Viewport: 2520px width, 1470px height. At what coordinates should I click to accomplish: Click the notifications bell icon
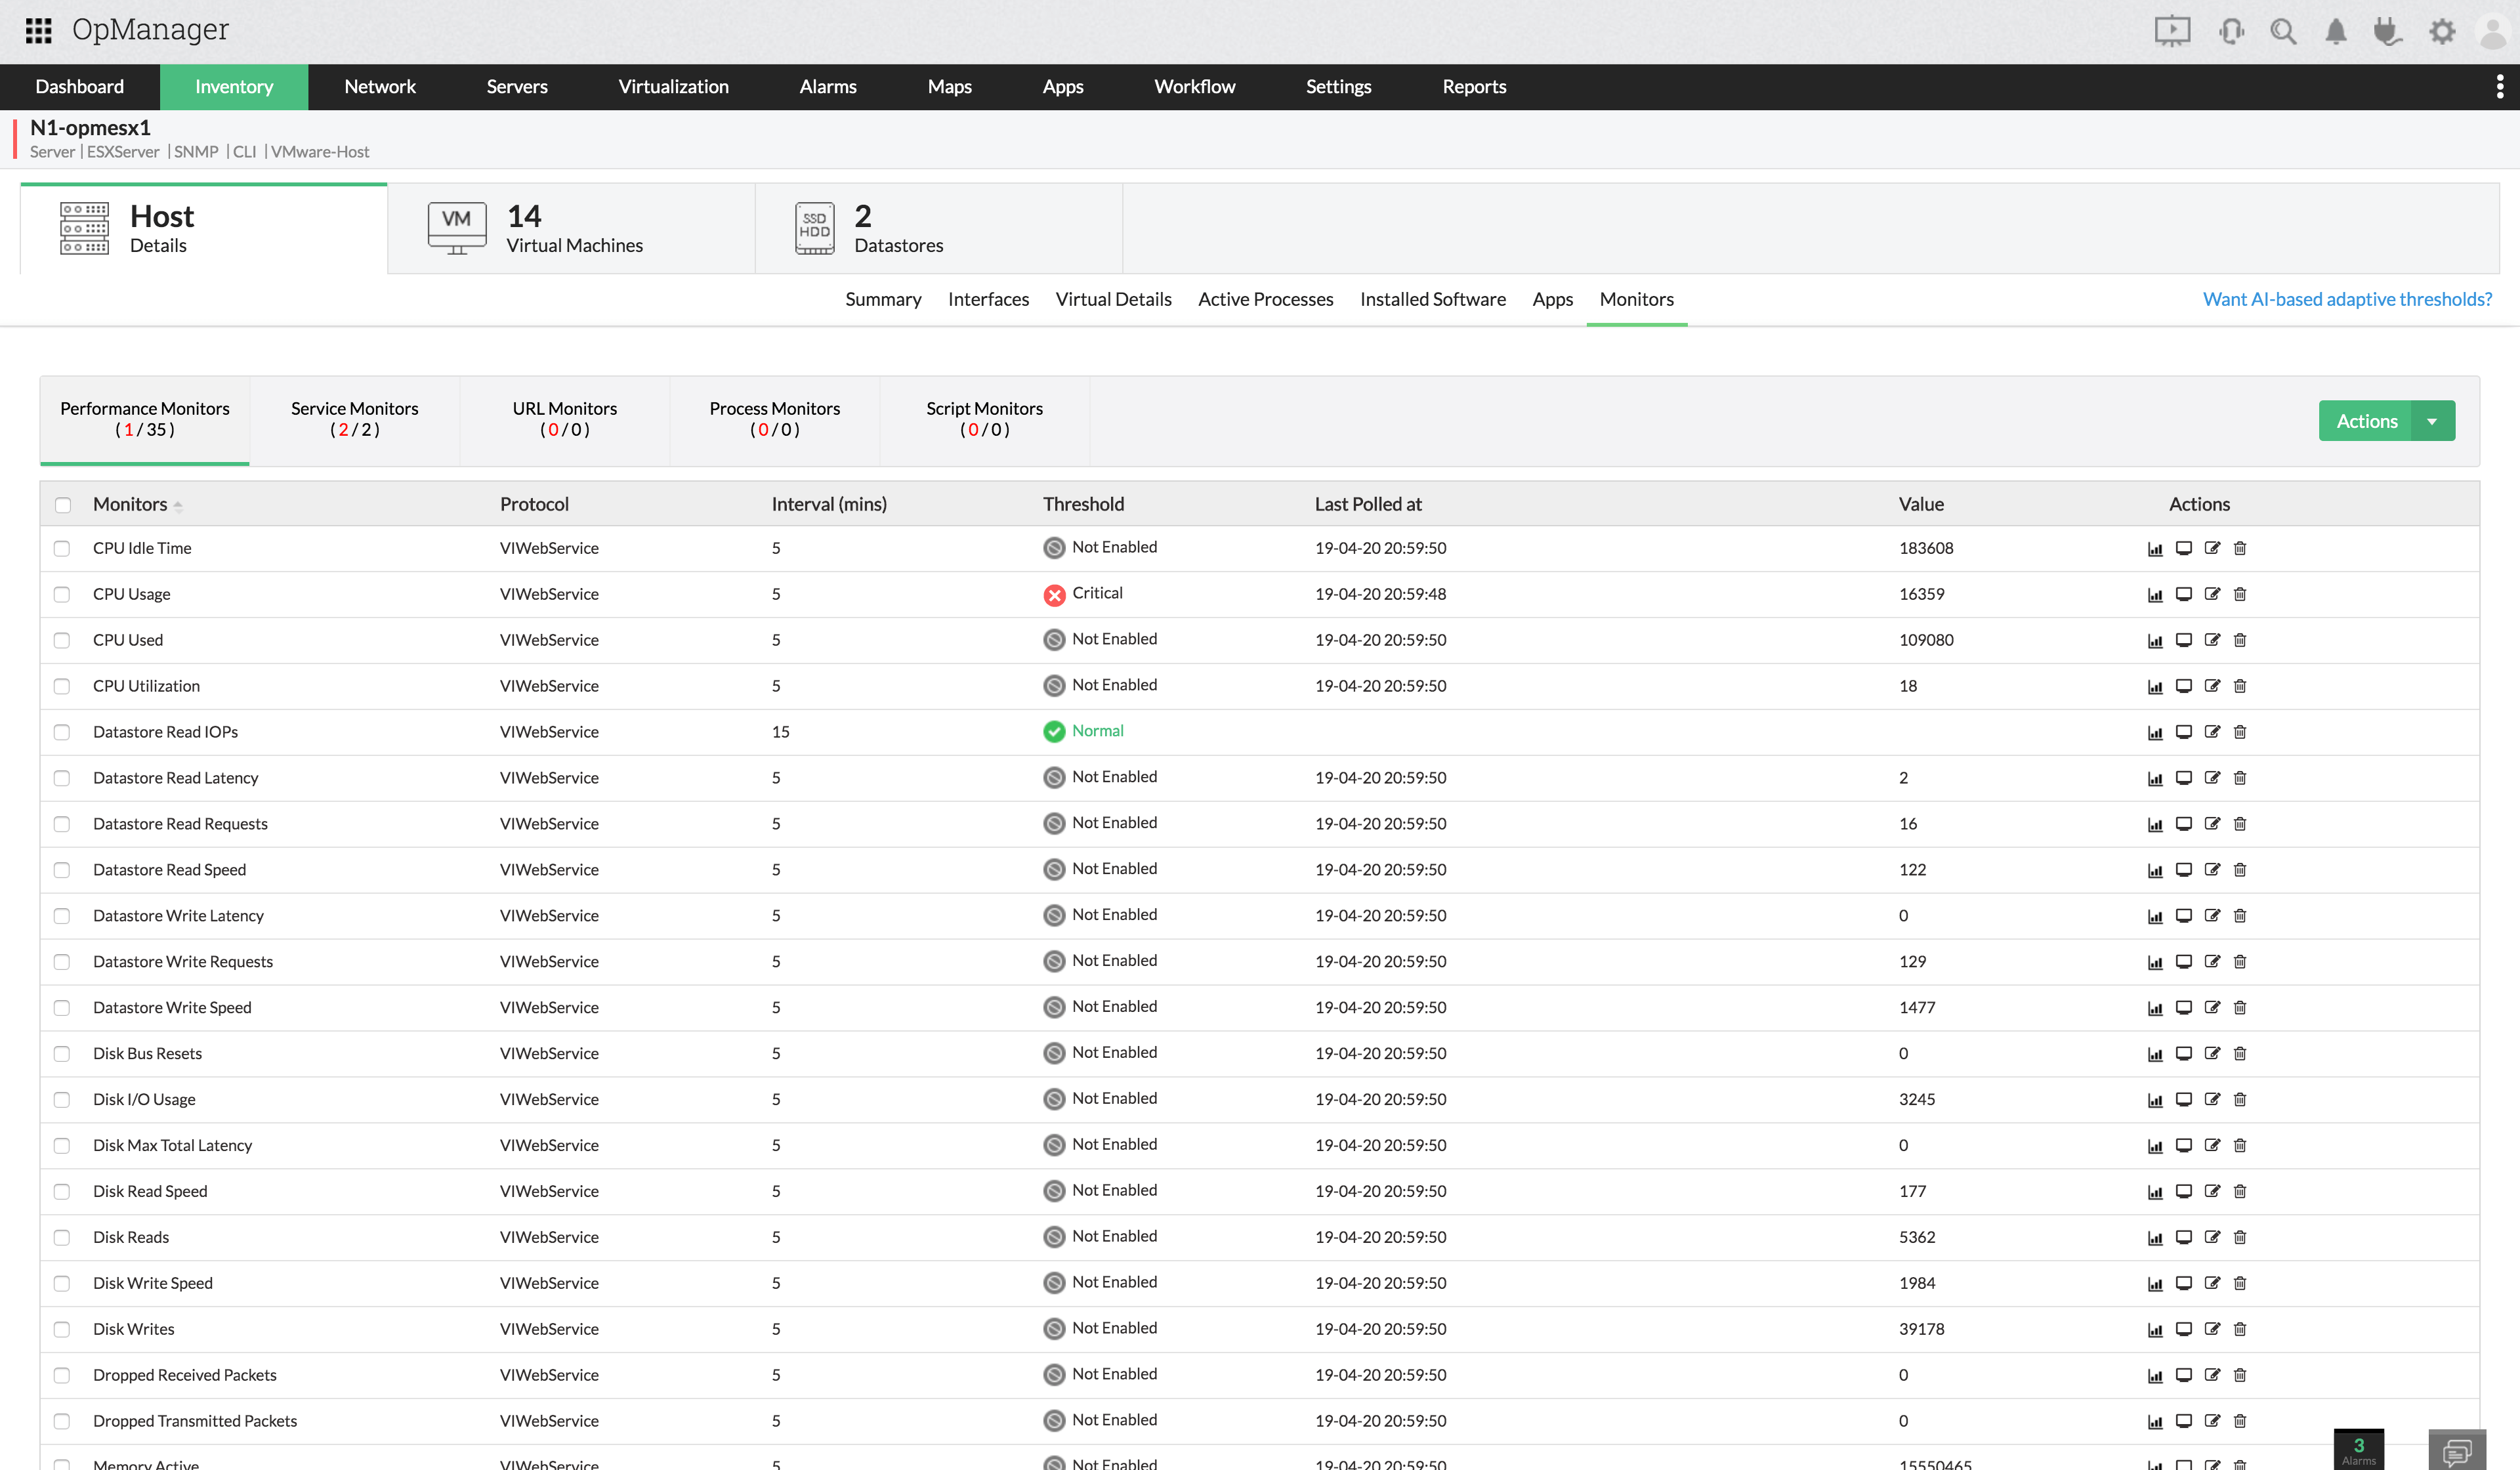coord(2335,32)
